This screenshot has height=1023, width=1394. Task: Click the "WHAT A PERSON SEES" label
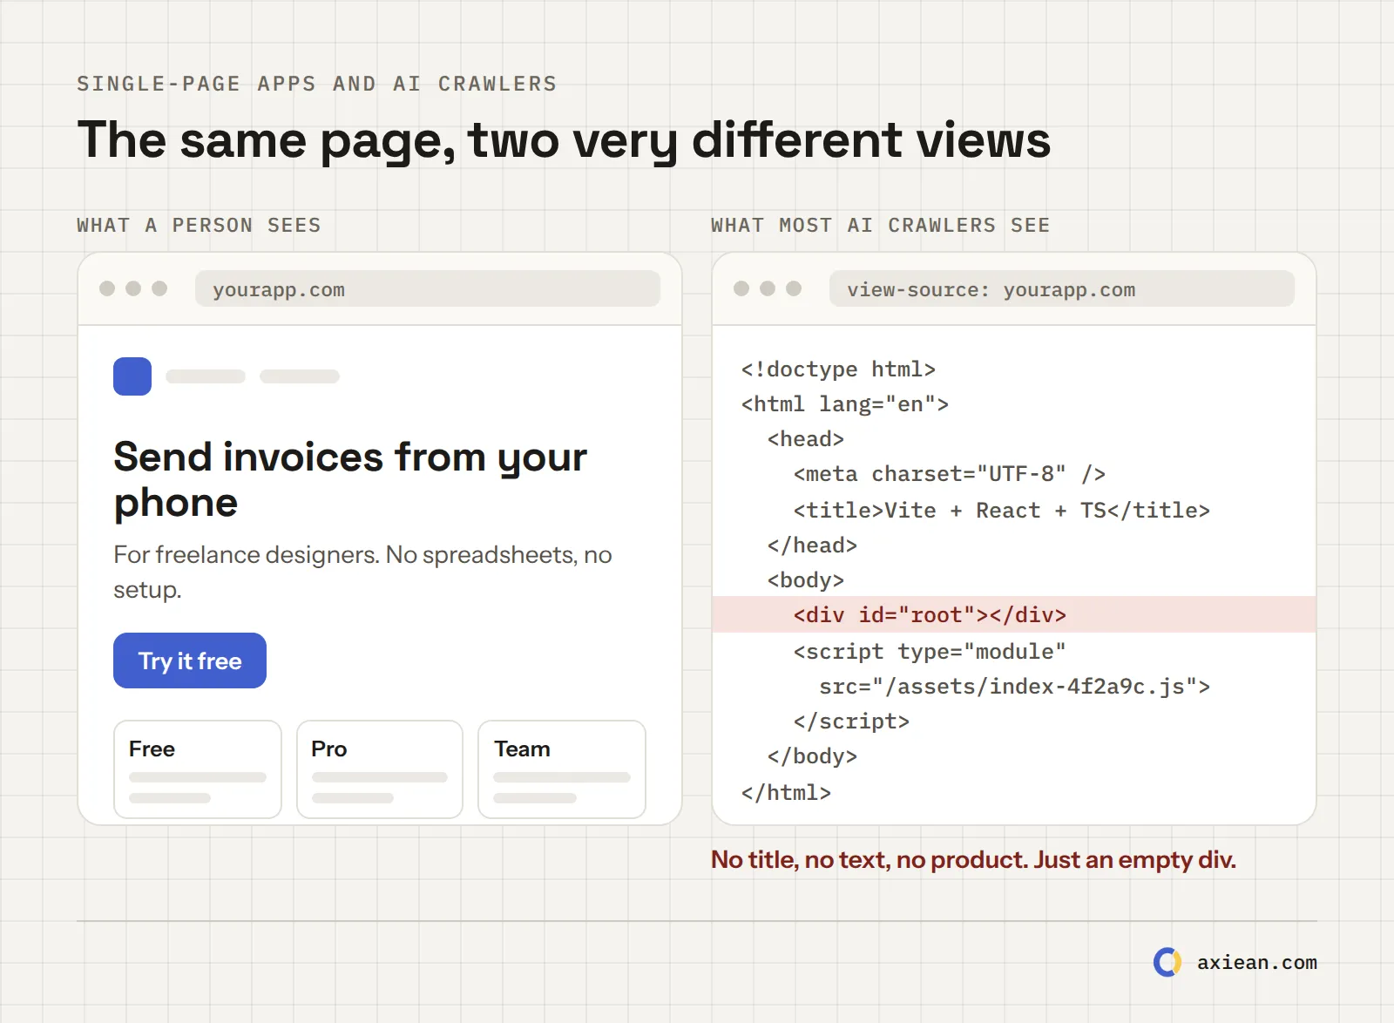click(x=199, y=226)
